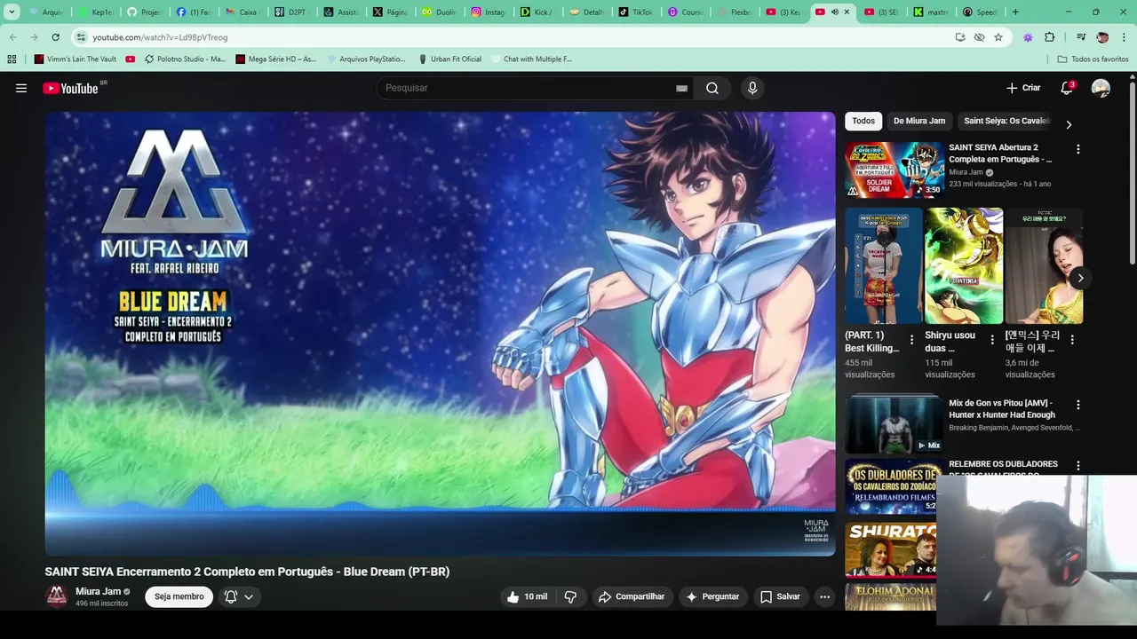
Task: Click the video title SAINT SEIYA Encerramento 2
Action: pyautogui.click(x=247, y=572)
